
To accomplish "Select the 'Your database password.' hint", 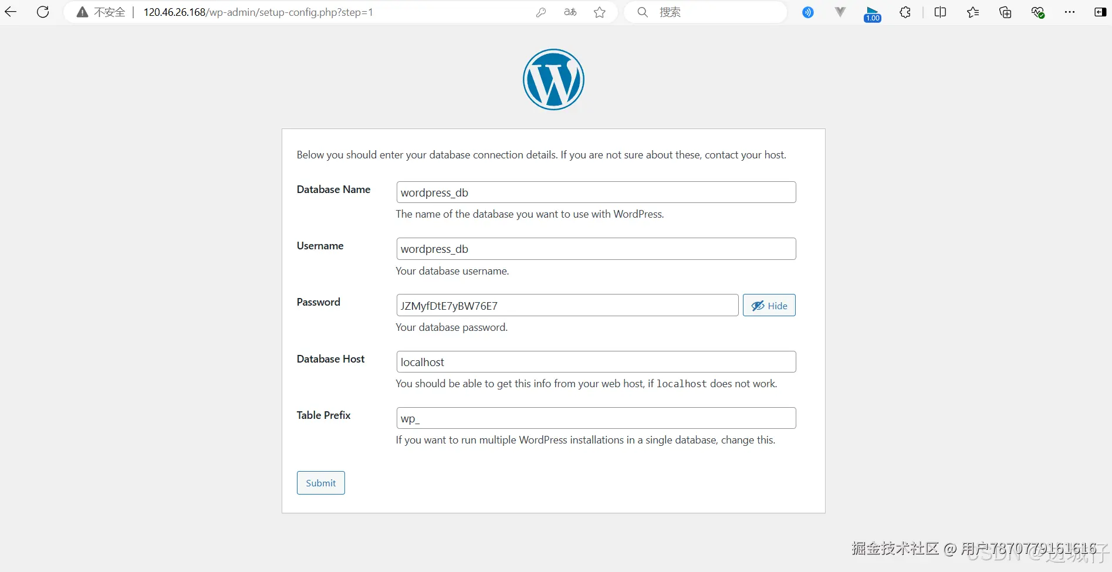I will pyautogui.click(x=452, y=327).
